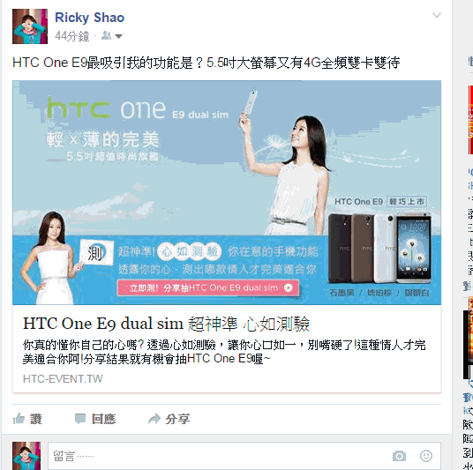Click the HTC-EVENT.TW source link
The width and height of the screenshot is (473, 470).
click(63, 378)
